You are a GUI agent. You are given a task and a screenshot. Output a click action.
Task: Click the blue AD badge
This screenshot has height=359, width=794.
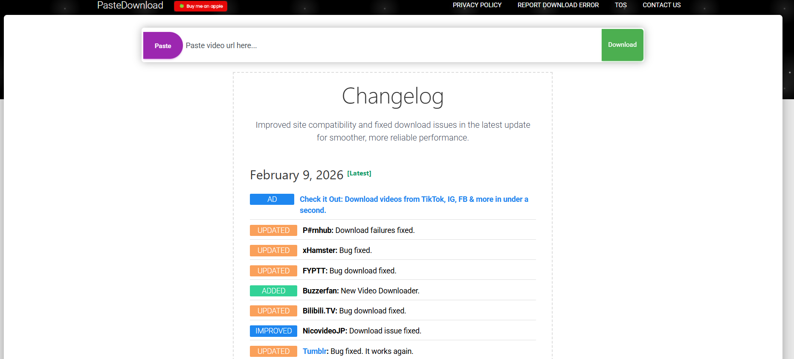272,199
